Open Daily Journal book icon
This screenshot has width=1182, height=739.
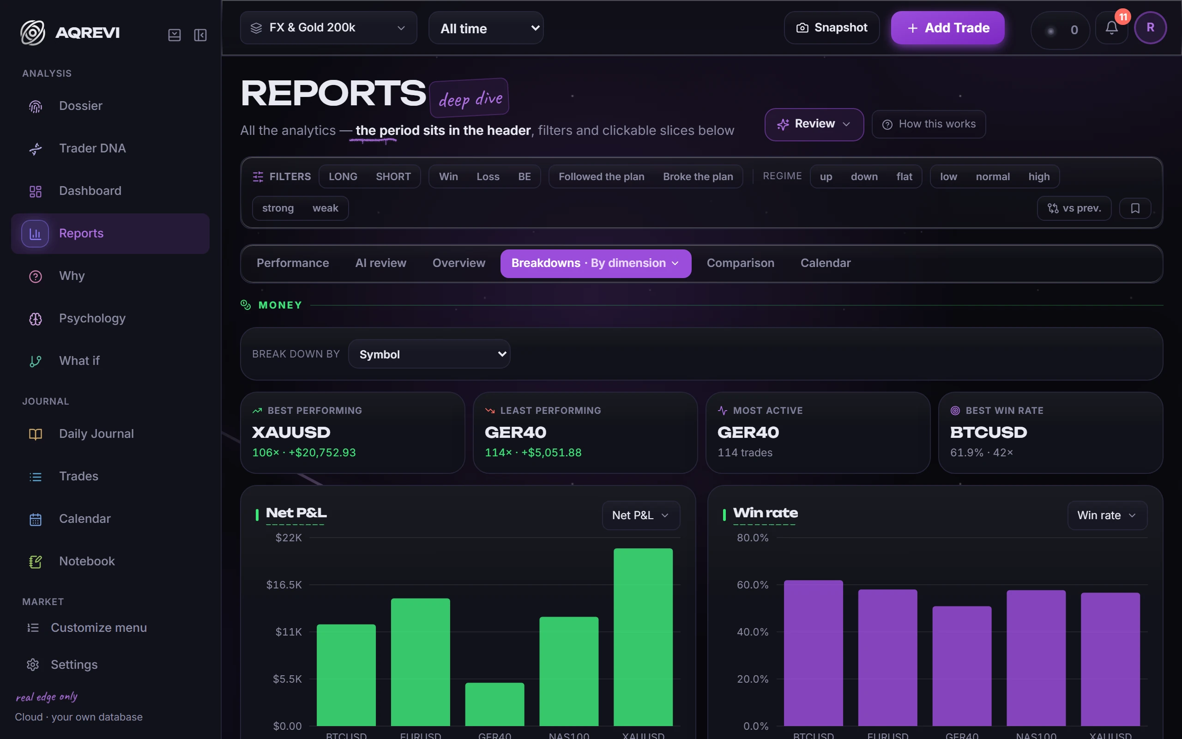(35, 434)
